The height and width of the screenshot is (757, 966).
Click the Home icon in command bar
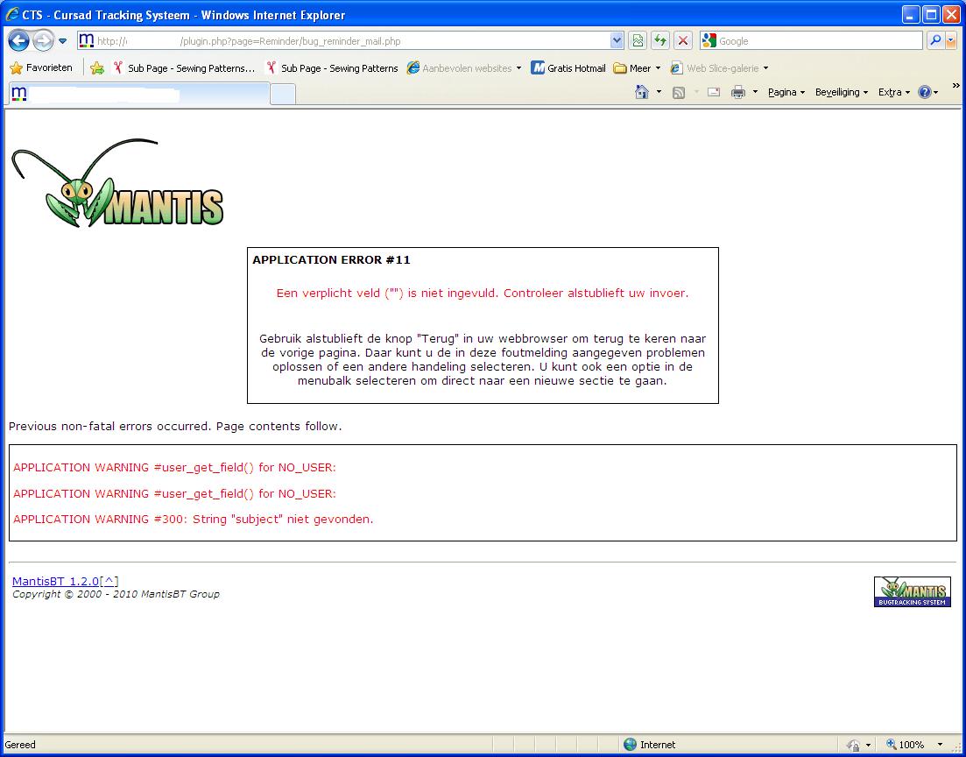click(642, 92)
